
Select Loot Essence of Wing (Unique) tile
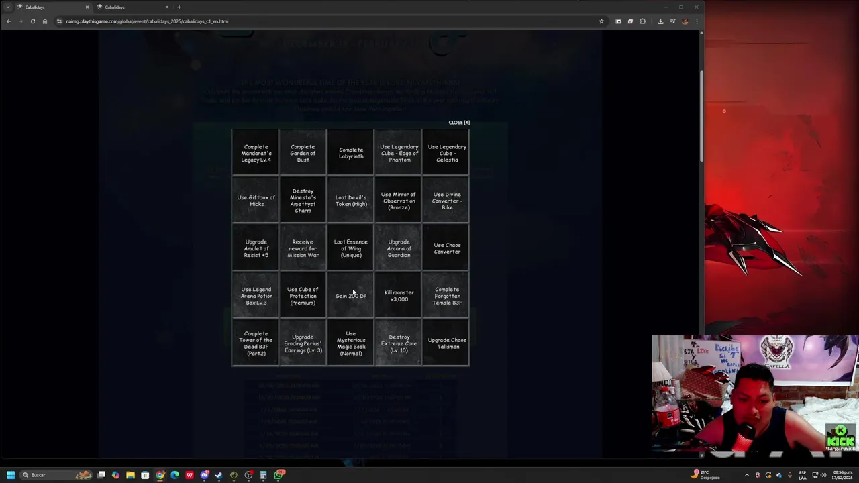[x=350, y=248]
